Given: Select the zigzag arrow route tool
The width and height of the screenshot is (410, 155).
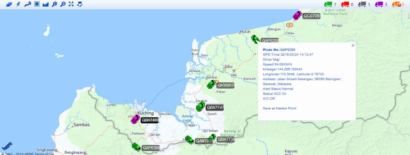Looking at the screenshot, I should click(28, 4).
